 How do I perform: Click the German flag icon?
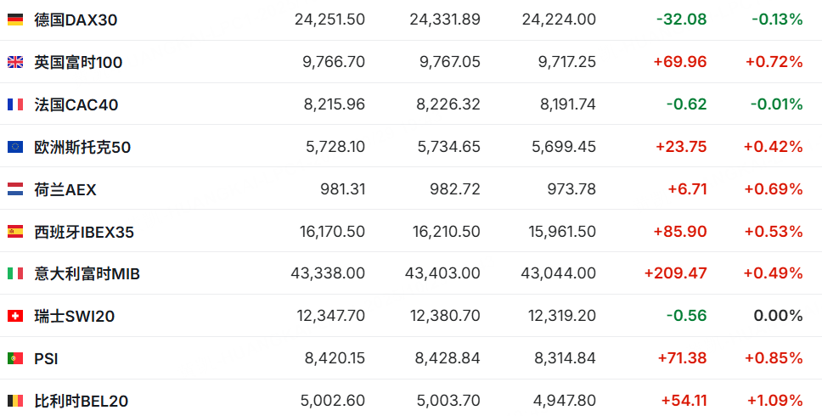point(15,19)
